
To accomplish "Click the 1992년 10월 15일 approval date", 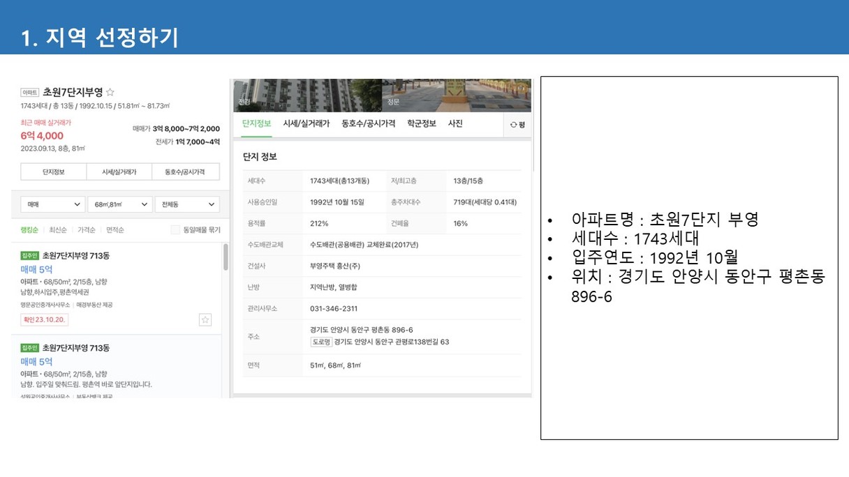I will pos(337,202).
